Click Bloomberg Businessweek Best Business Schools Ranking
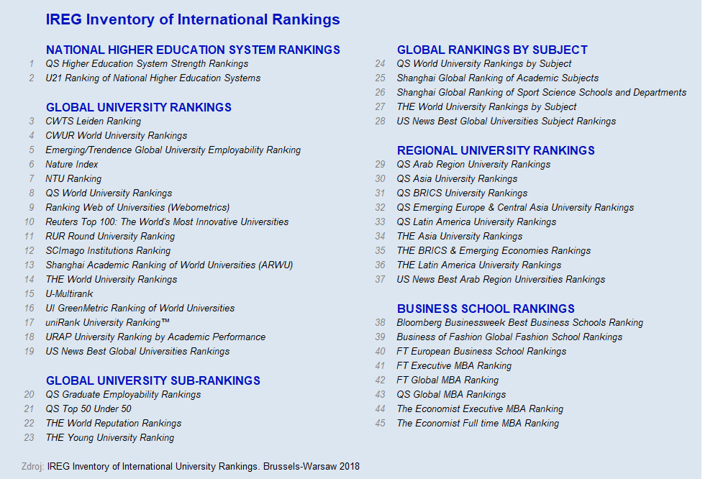Viewport: 718px width, 479px height. (x=519, y=323)
